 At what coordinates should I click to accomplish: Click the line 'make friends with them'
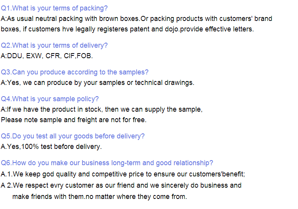(x=100, y=197)
